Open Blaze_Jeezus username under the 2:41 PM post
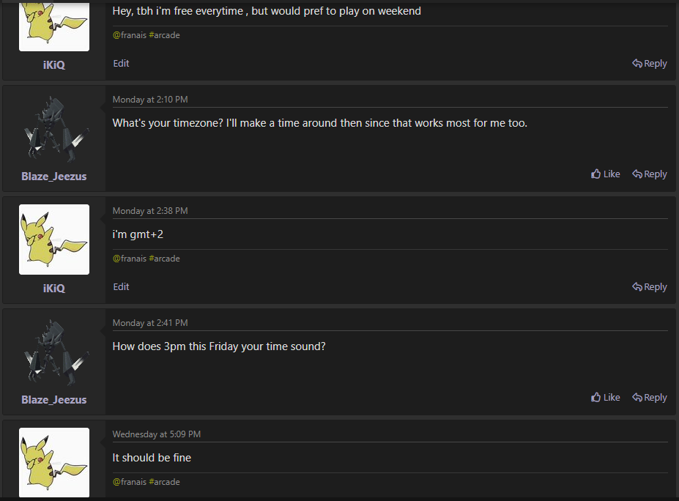Viewport: 679px width, 501px height. [x=54, y=400]
